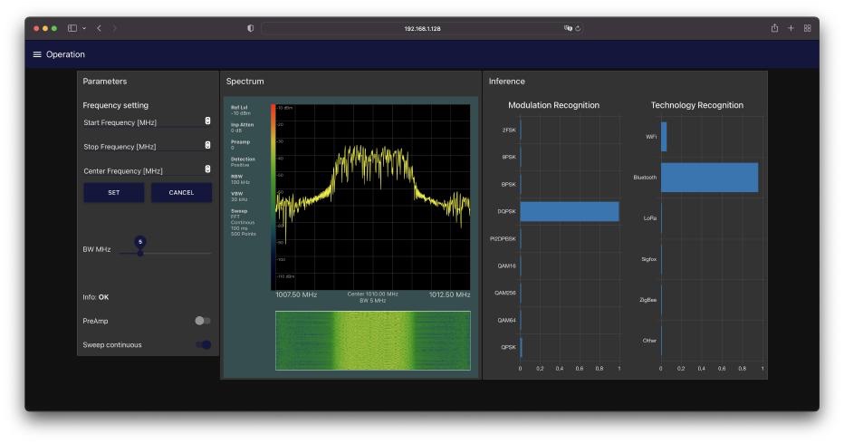Click the 1007.50 MHz start label
The height and width of the screenshot is (444, 844).
(296, 294)
